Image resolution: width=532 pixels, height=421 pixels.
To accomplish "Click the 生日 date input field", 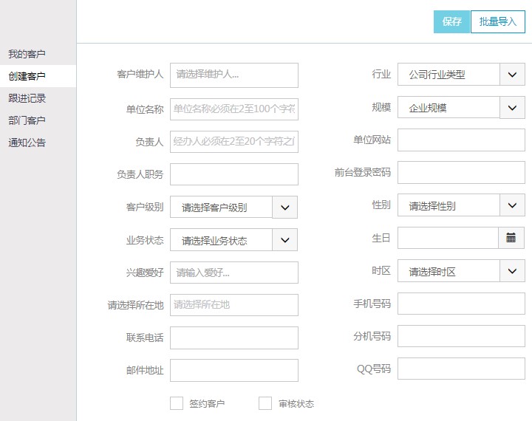I will click(448, 238).
